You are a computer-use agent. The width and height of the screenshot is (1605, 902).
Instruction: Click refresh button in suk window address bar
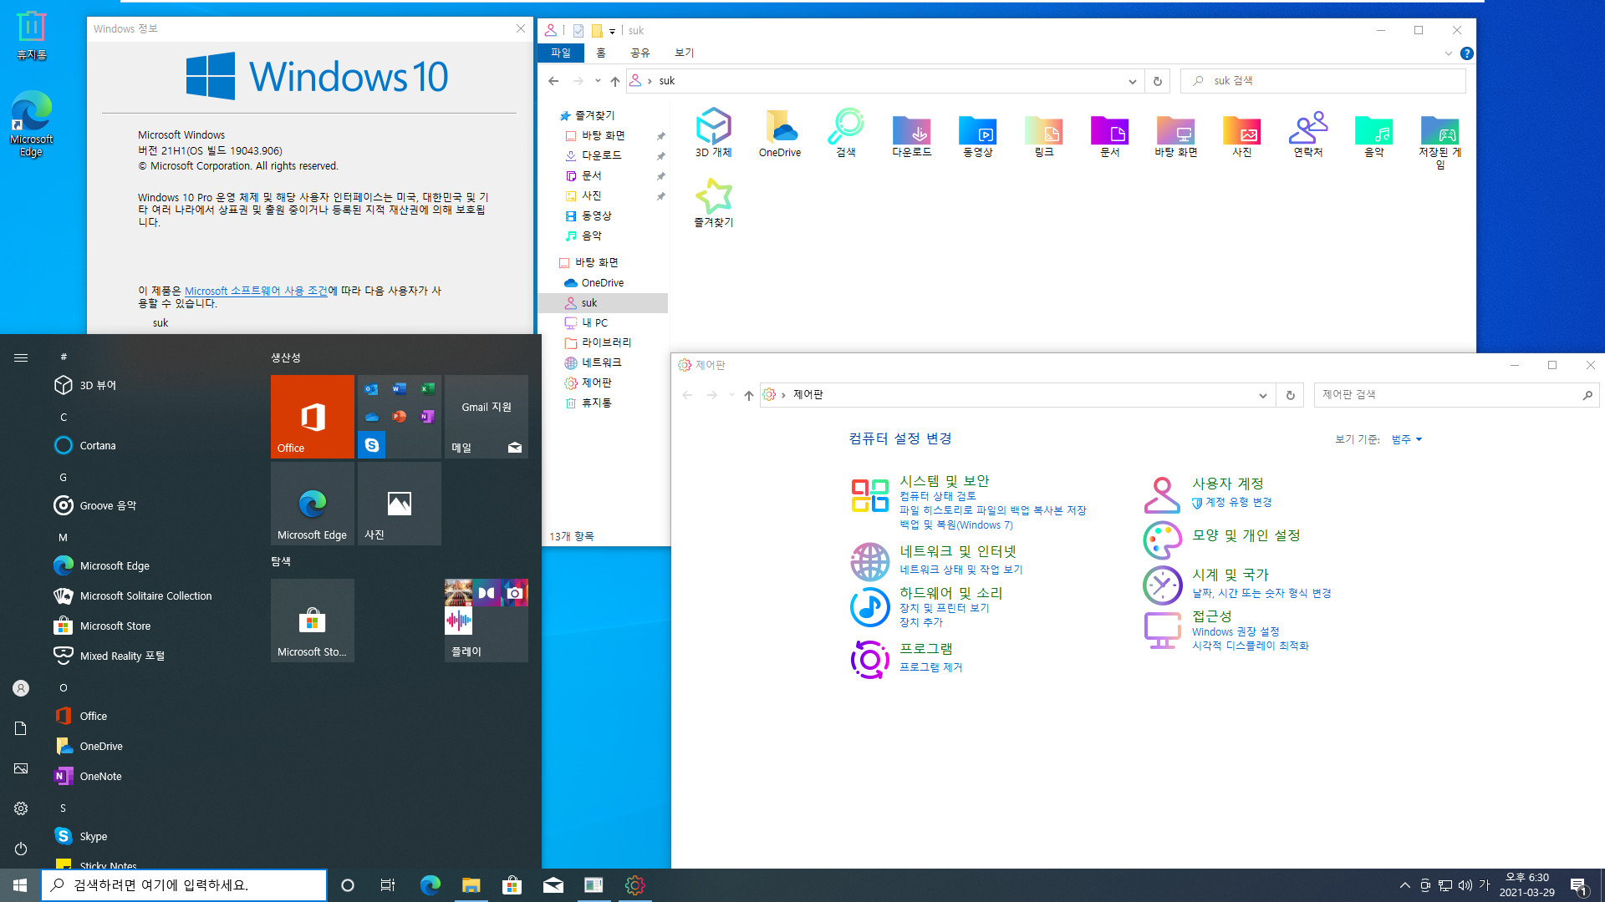point(1157,81)
